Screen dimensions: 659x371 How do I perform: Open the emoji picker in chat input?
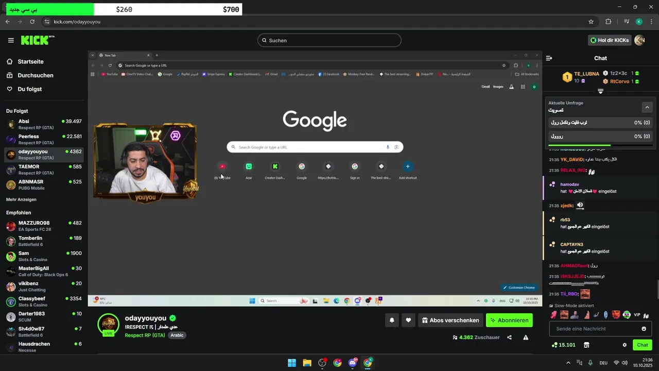[x=644, y=329]
